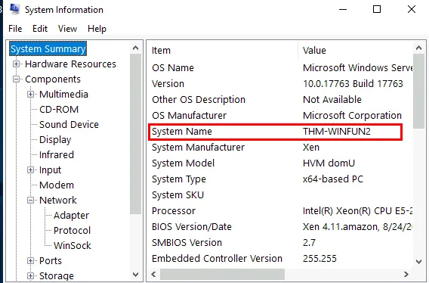Select the Protocol tree item
This screenshot has width=429, height=283.
click(x=73, y=230)
